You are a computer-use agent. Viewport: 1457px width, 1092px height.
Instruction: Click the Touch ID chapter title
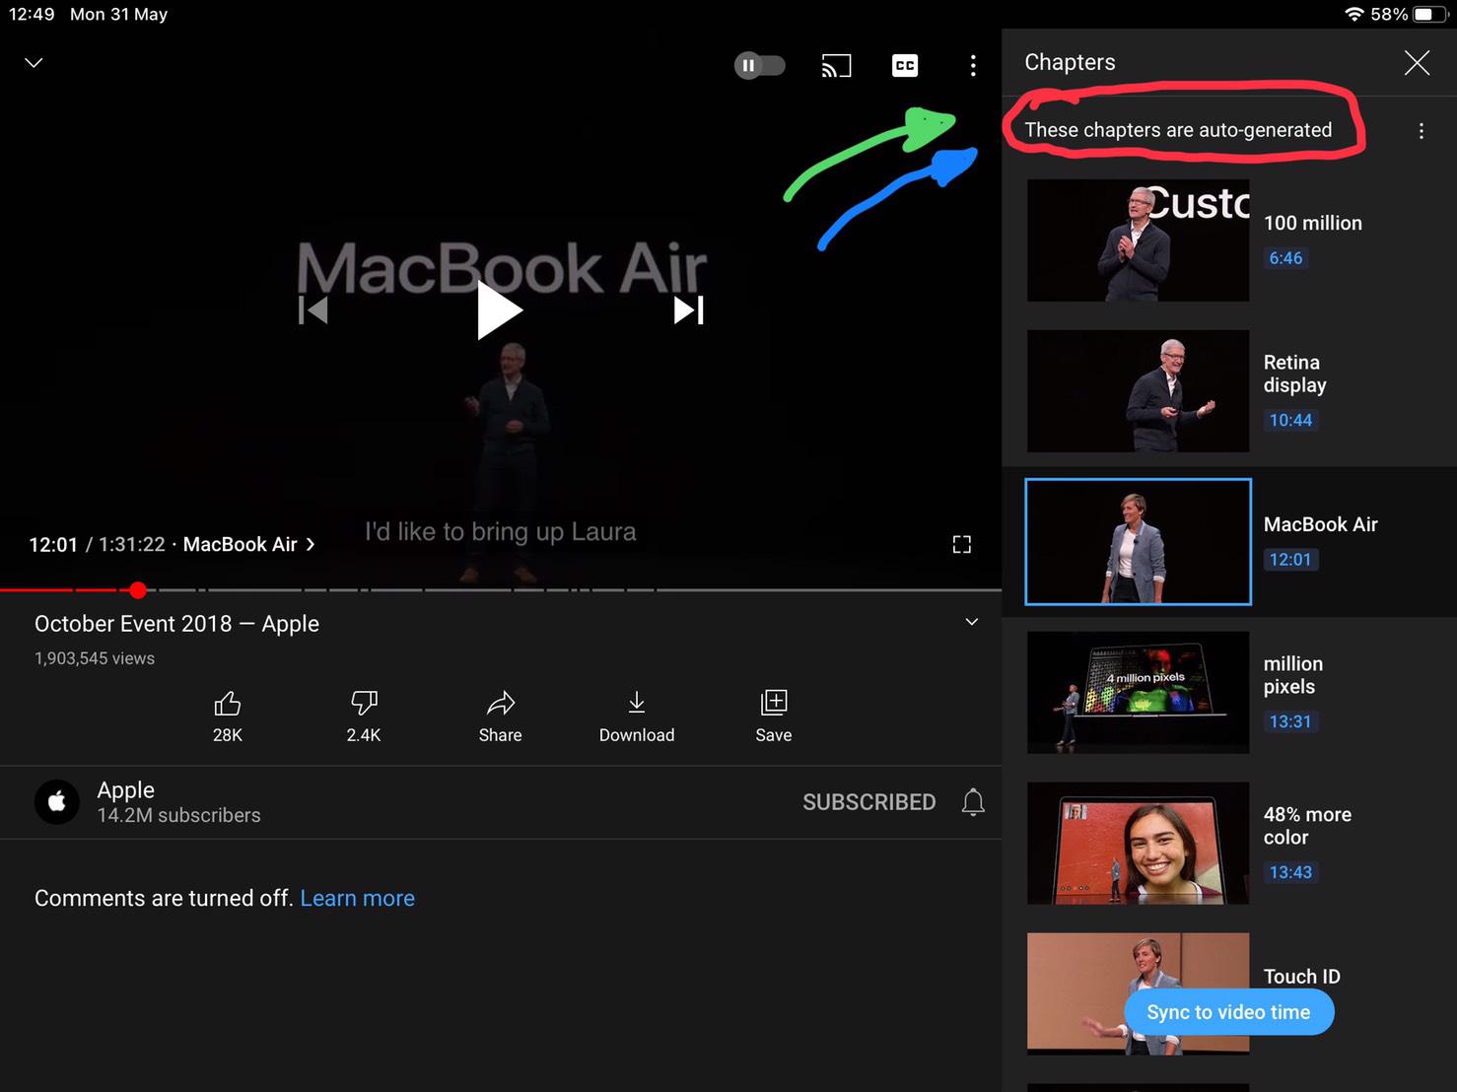(x=1301, y=976)
